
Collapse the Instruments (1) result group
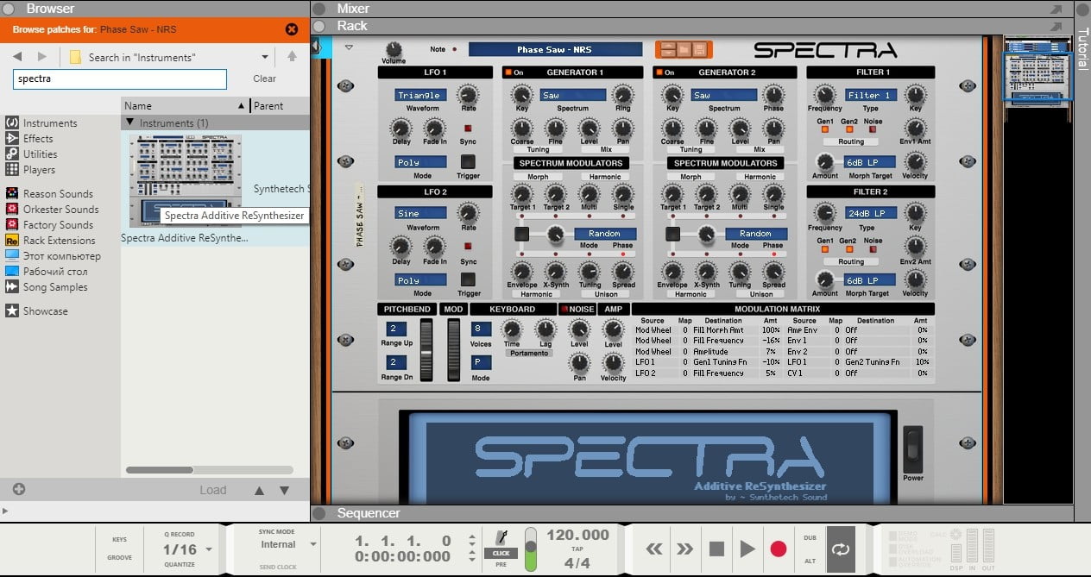pyautogui.click(x=130, y=123)
